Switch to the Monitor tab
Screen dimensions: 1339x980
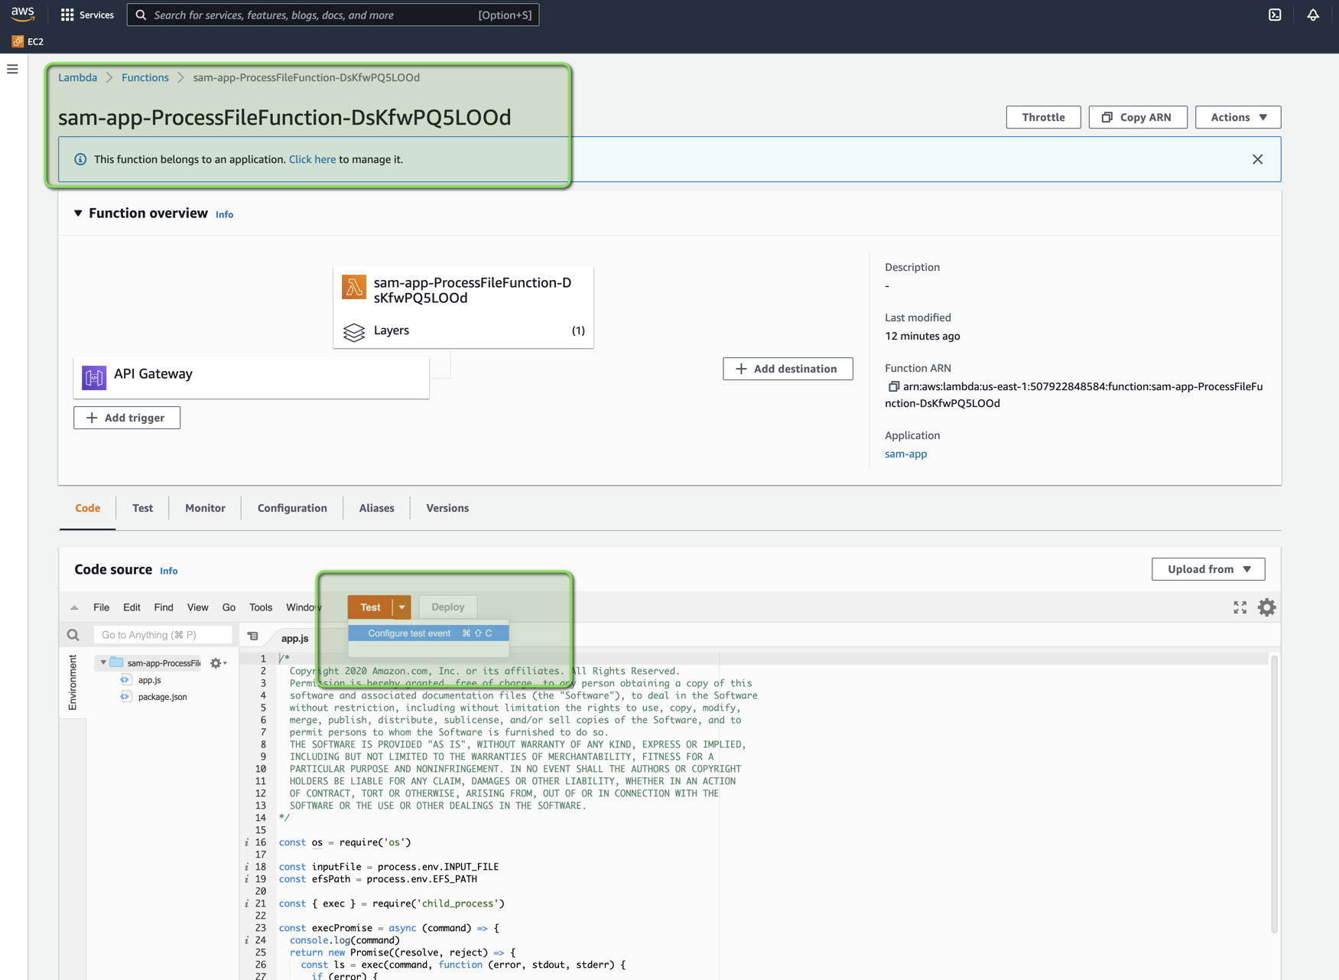pyautogui.click(x=205, y=508)
